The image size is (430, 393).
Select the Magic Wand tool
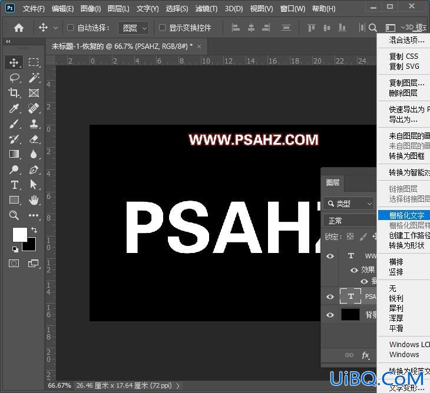click(x=34, y=78)
